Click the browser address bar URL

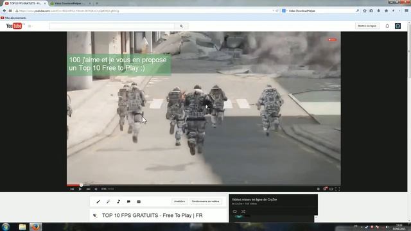tap(69, 11)
